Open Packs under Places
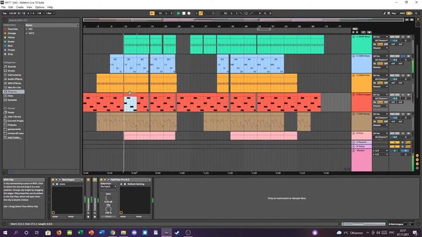The height and width of the screenshot is (237, 422). click(x=11, y=113)
